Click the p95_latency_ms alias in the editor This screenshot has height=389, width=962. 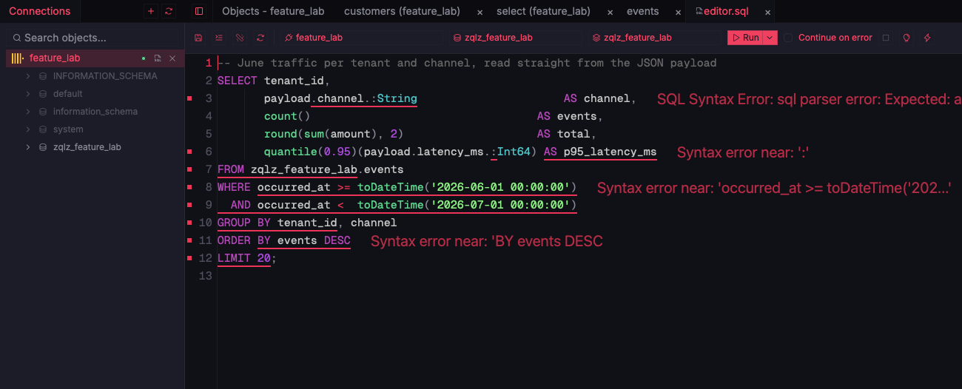pos(610,152)
